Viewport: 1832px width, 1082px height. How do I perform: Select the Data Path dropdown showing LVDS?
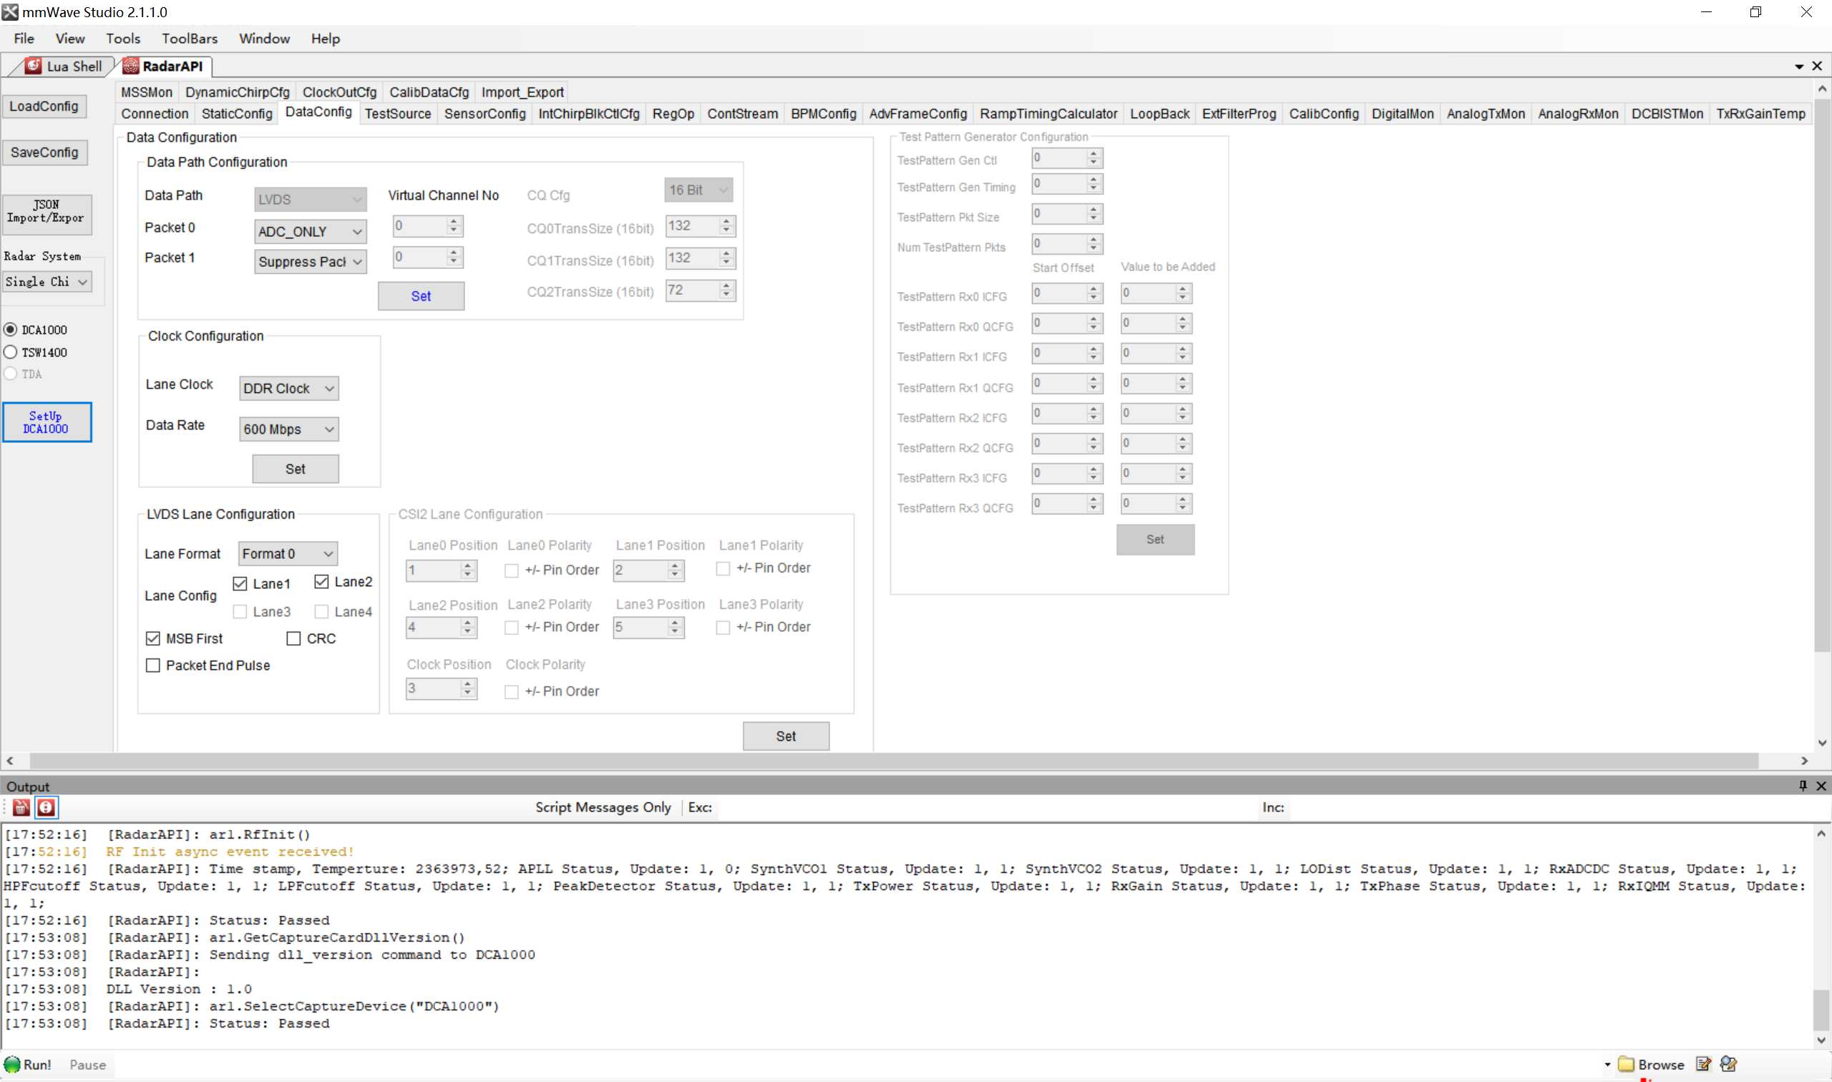pos(309,198)
